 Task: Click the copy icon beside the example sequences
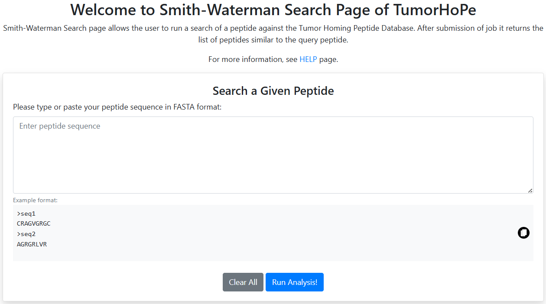click(x=523, y=233)
